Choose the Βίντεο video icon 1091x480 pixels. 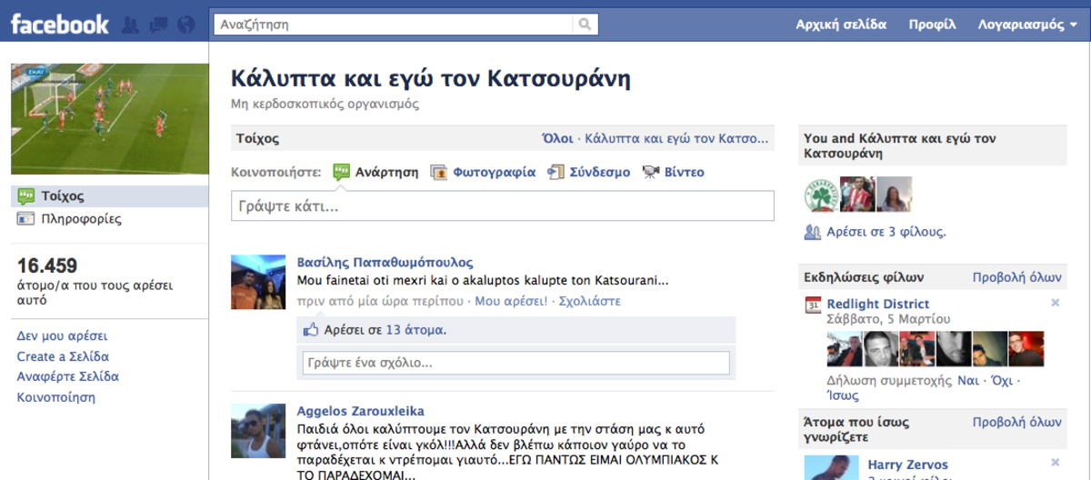[651, 172]
